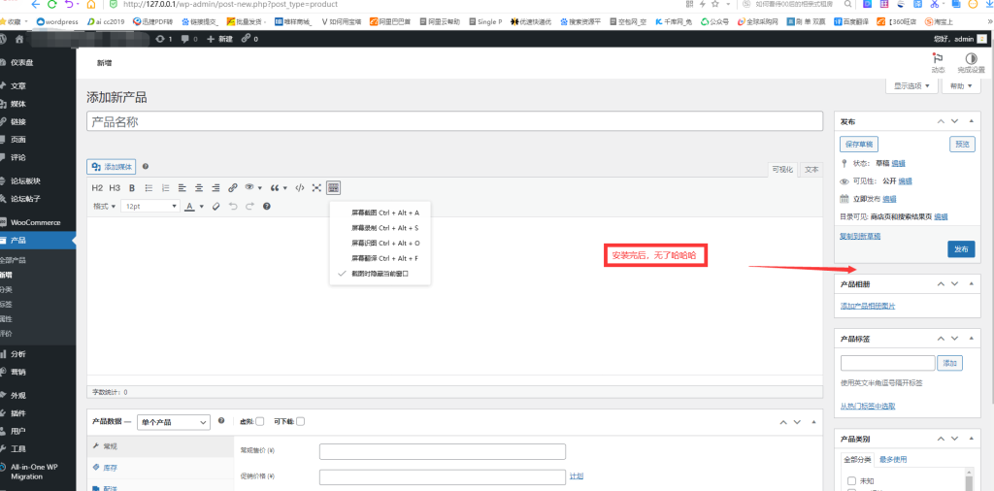Expand the 显示选项 screen options panel
The width and height of the screenshot is (994, 491).
(911, 85)
